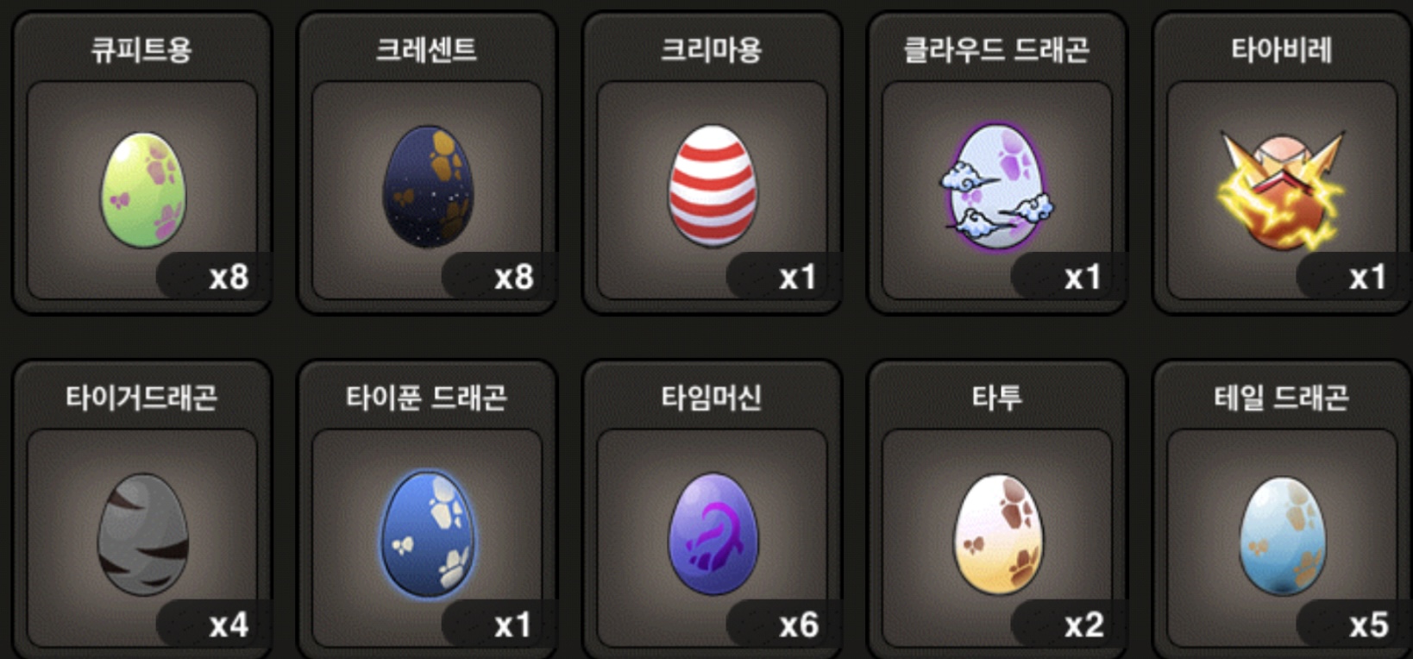Click the x5 count on 테일 드래곤

[x=1369, y=624]
